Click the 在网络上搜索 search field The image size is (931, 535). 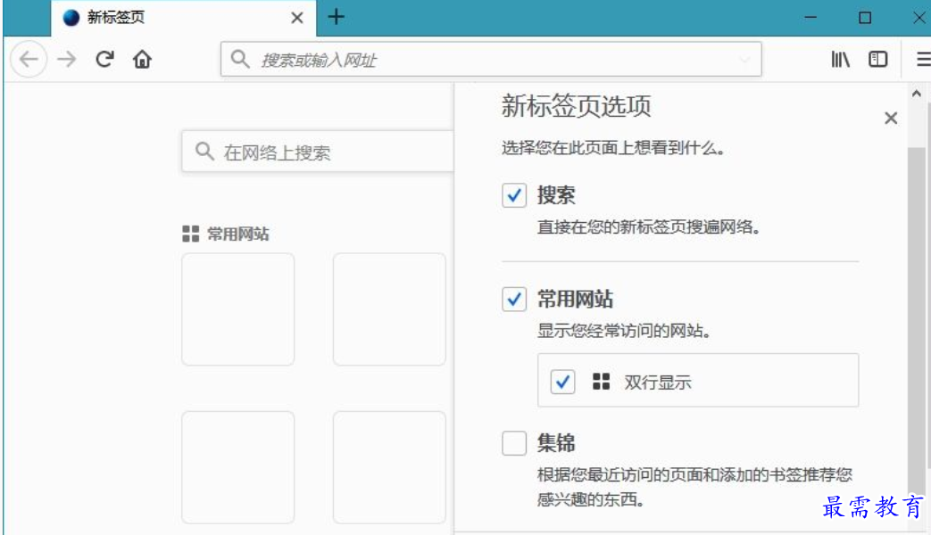coord(319,152)
